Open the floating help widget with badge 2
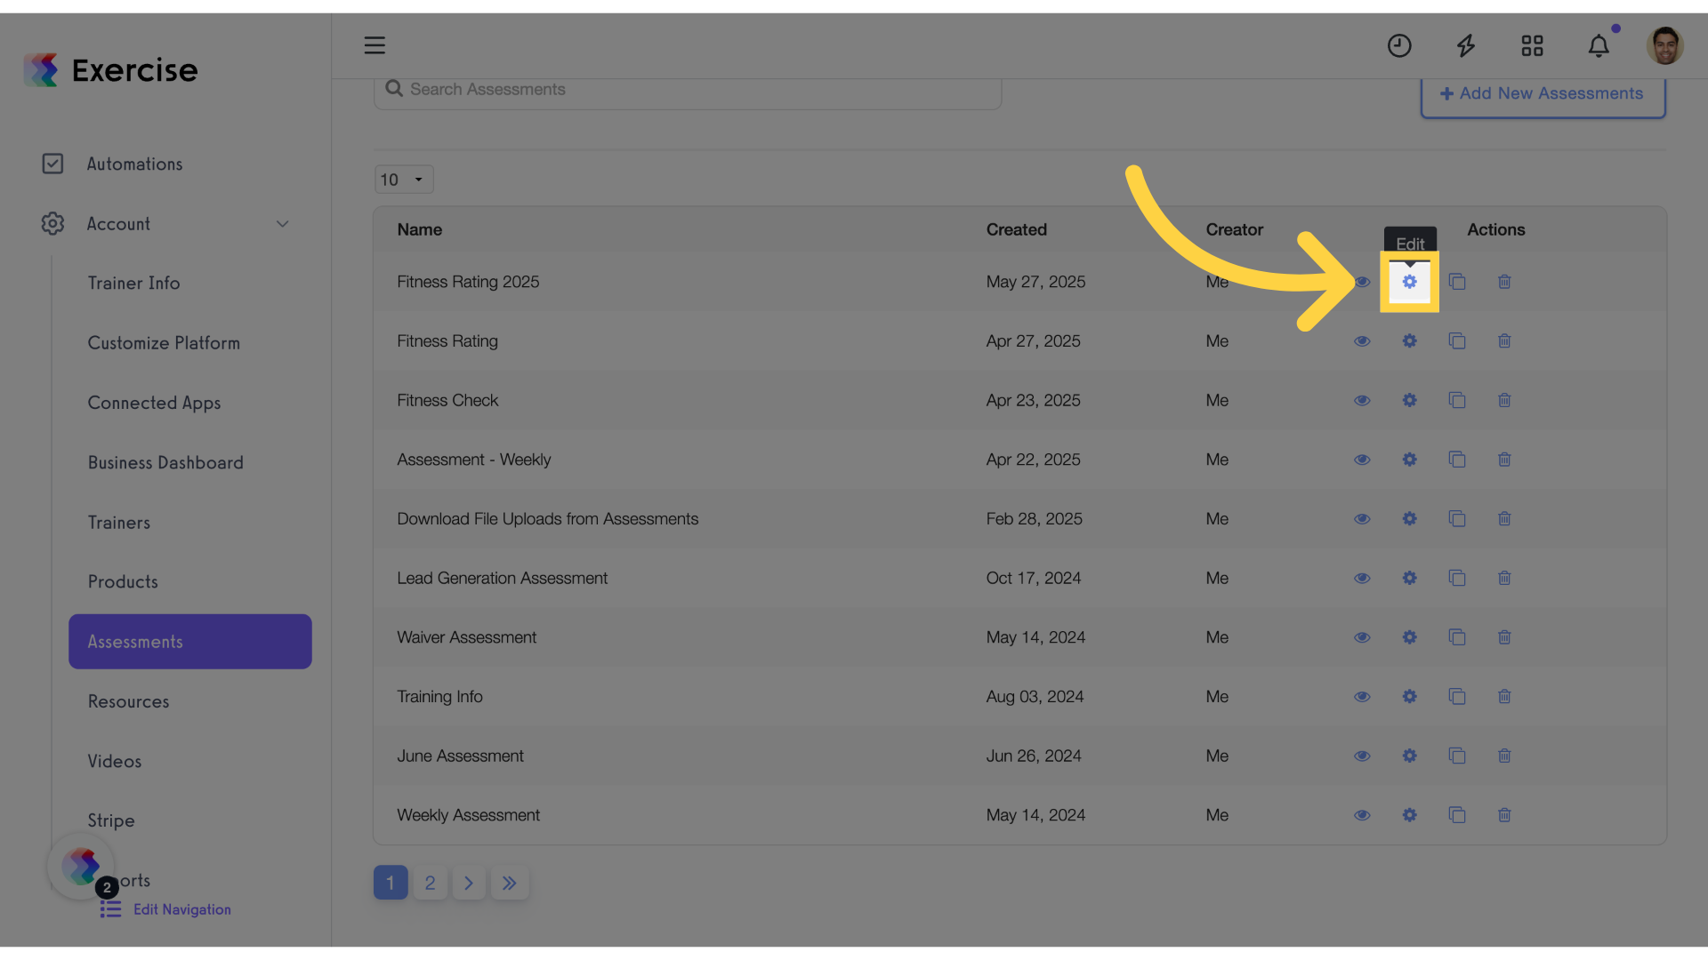This screenshot has width=1708, height=960. [82, 867]
